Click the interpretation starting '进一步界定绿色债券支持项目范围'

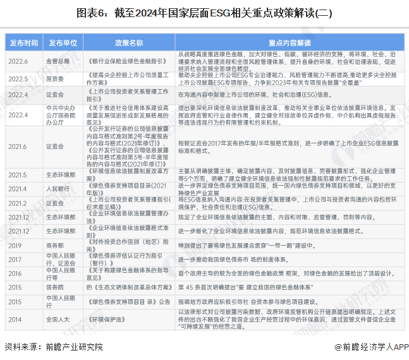[x=287, y=189]
